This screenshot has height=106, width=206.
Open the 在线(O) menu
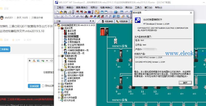click(x=119, y=8)
